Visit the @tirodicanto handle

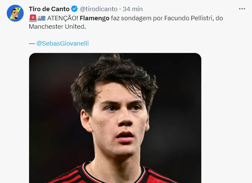click(99, 9)
